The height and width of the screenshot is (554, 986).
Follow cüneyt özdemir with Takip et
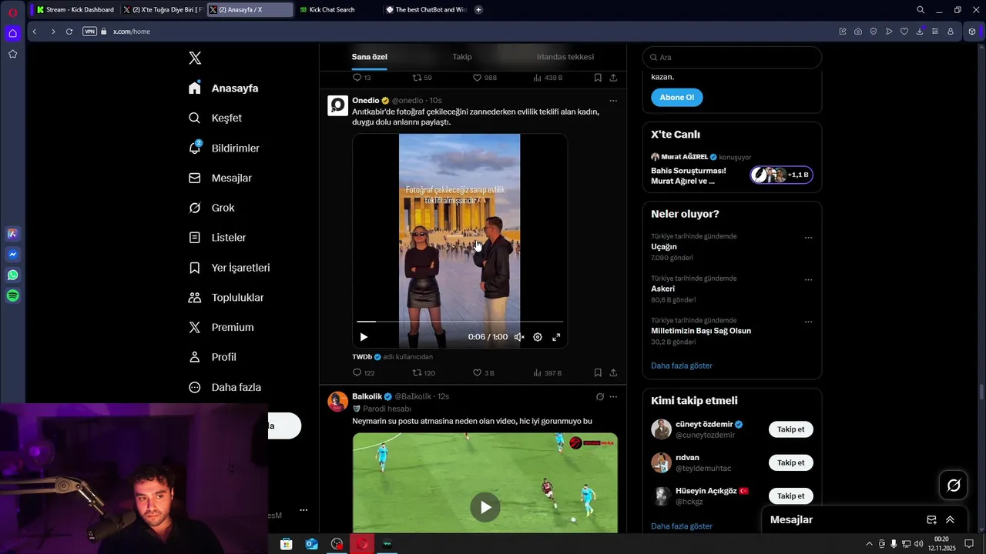click(791, 429)
